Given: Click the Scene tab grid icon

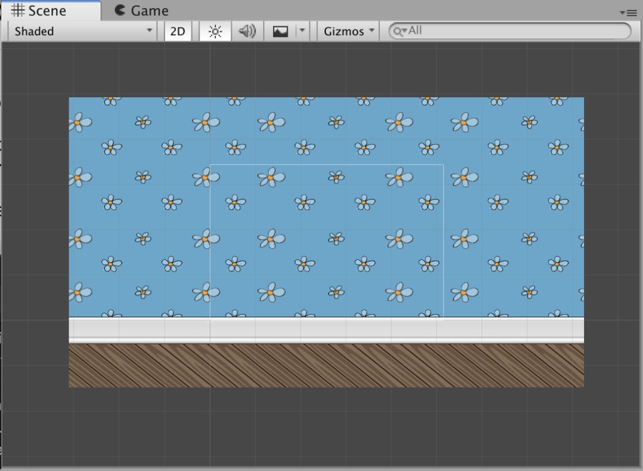Looking at the screenshot, I should tap(18, 11).
